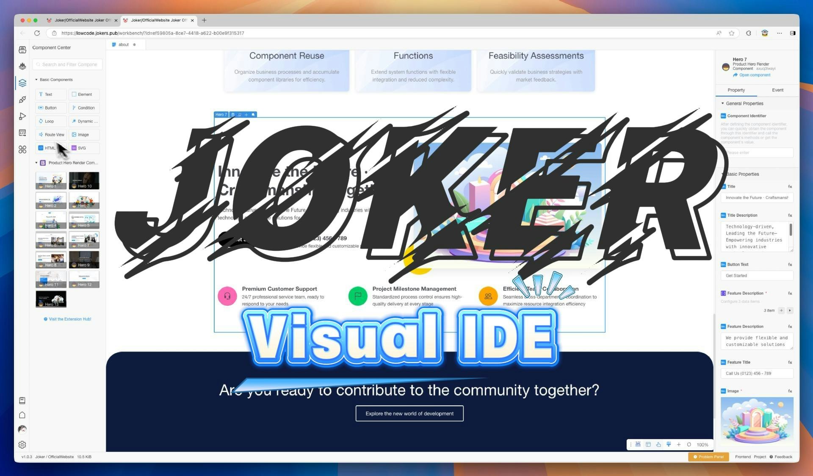Screen dimensions: 813x476
Task: Click the AI robot icon in the canvas toolbar
Action: pyautogui.click(x=638, y=445)
